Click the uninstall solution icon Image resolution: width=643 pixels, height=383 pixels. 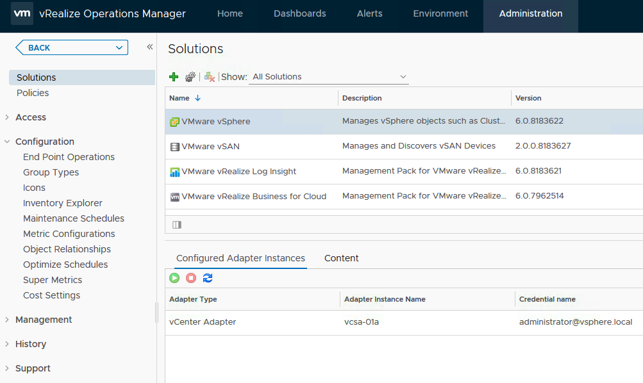point(208,76)
